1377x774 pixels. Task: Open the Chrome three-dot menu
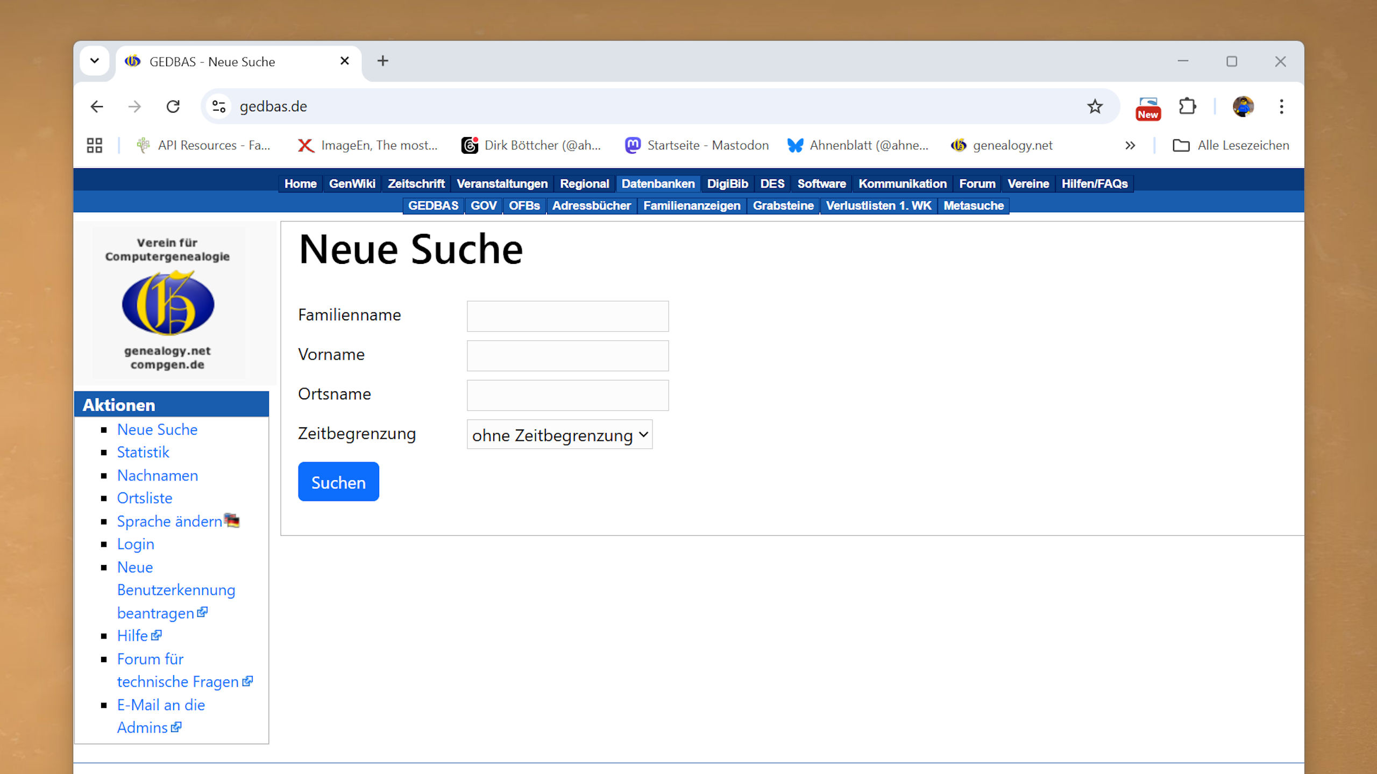(x=1281, y=106)
